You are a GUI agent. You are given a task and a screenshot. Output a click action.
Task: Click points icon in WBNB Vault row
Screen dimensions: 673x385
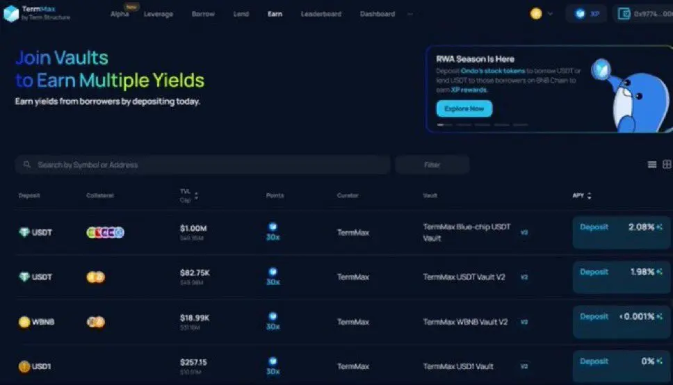(x=273, y=316)
